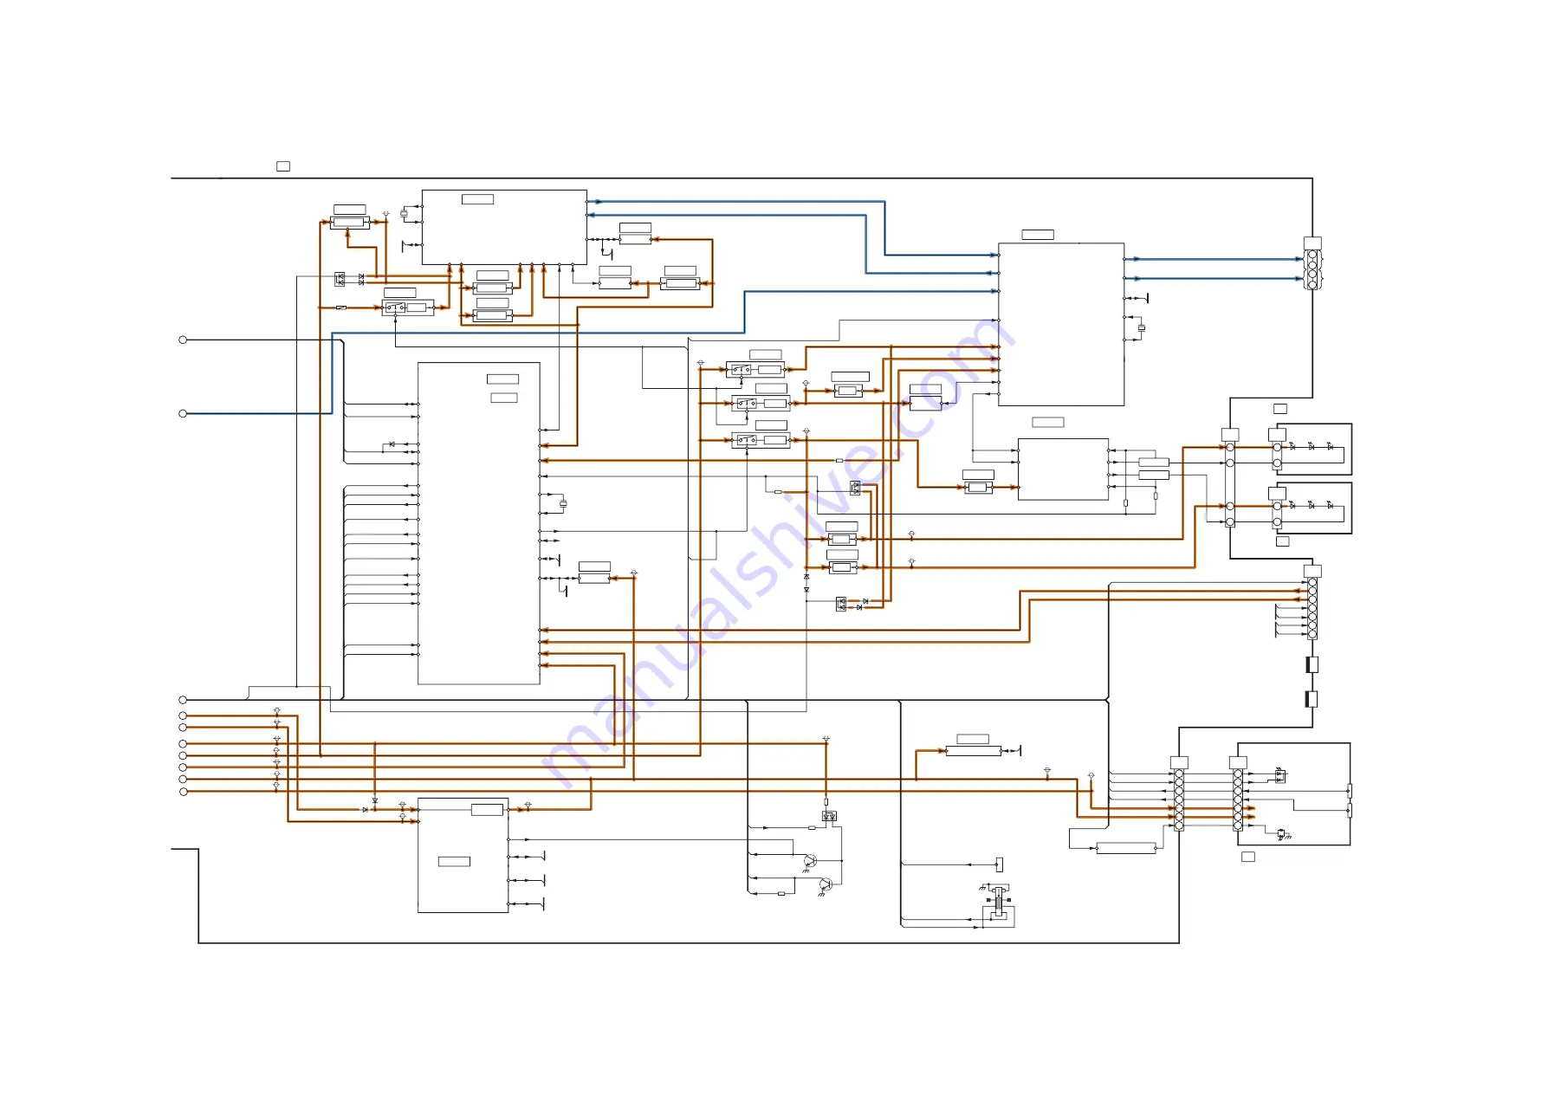Click the crystal symbol on the central IC's right edge
This screenshot has width=1548, height=1094.
pyautogui.click(x=563, y=503)
